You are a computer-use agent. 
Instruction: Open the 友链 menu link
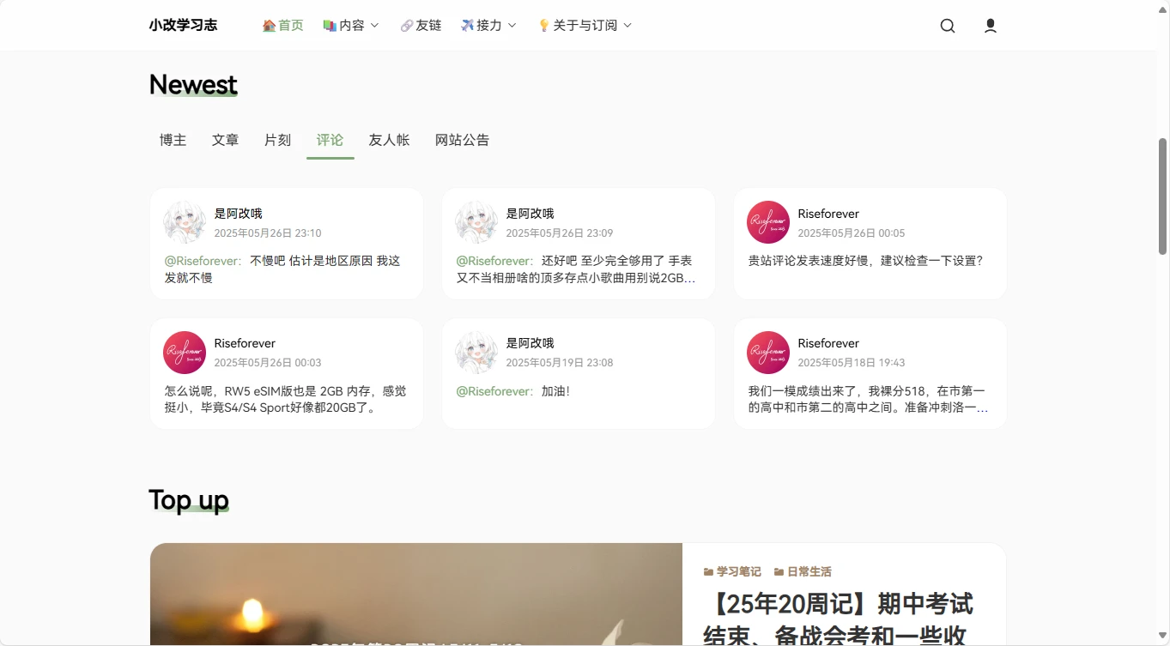pos(421,25)
